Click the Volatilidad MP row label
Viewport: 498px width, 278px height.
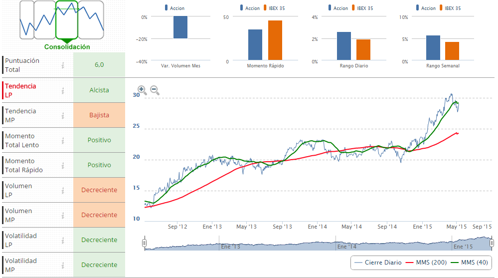pyautogui.click(x=20, y=266)
